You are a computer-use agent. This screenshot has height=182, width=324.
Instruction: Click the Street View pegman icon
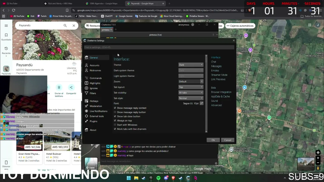coord(318,168)
